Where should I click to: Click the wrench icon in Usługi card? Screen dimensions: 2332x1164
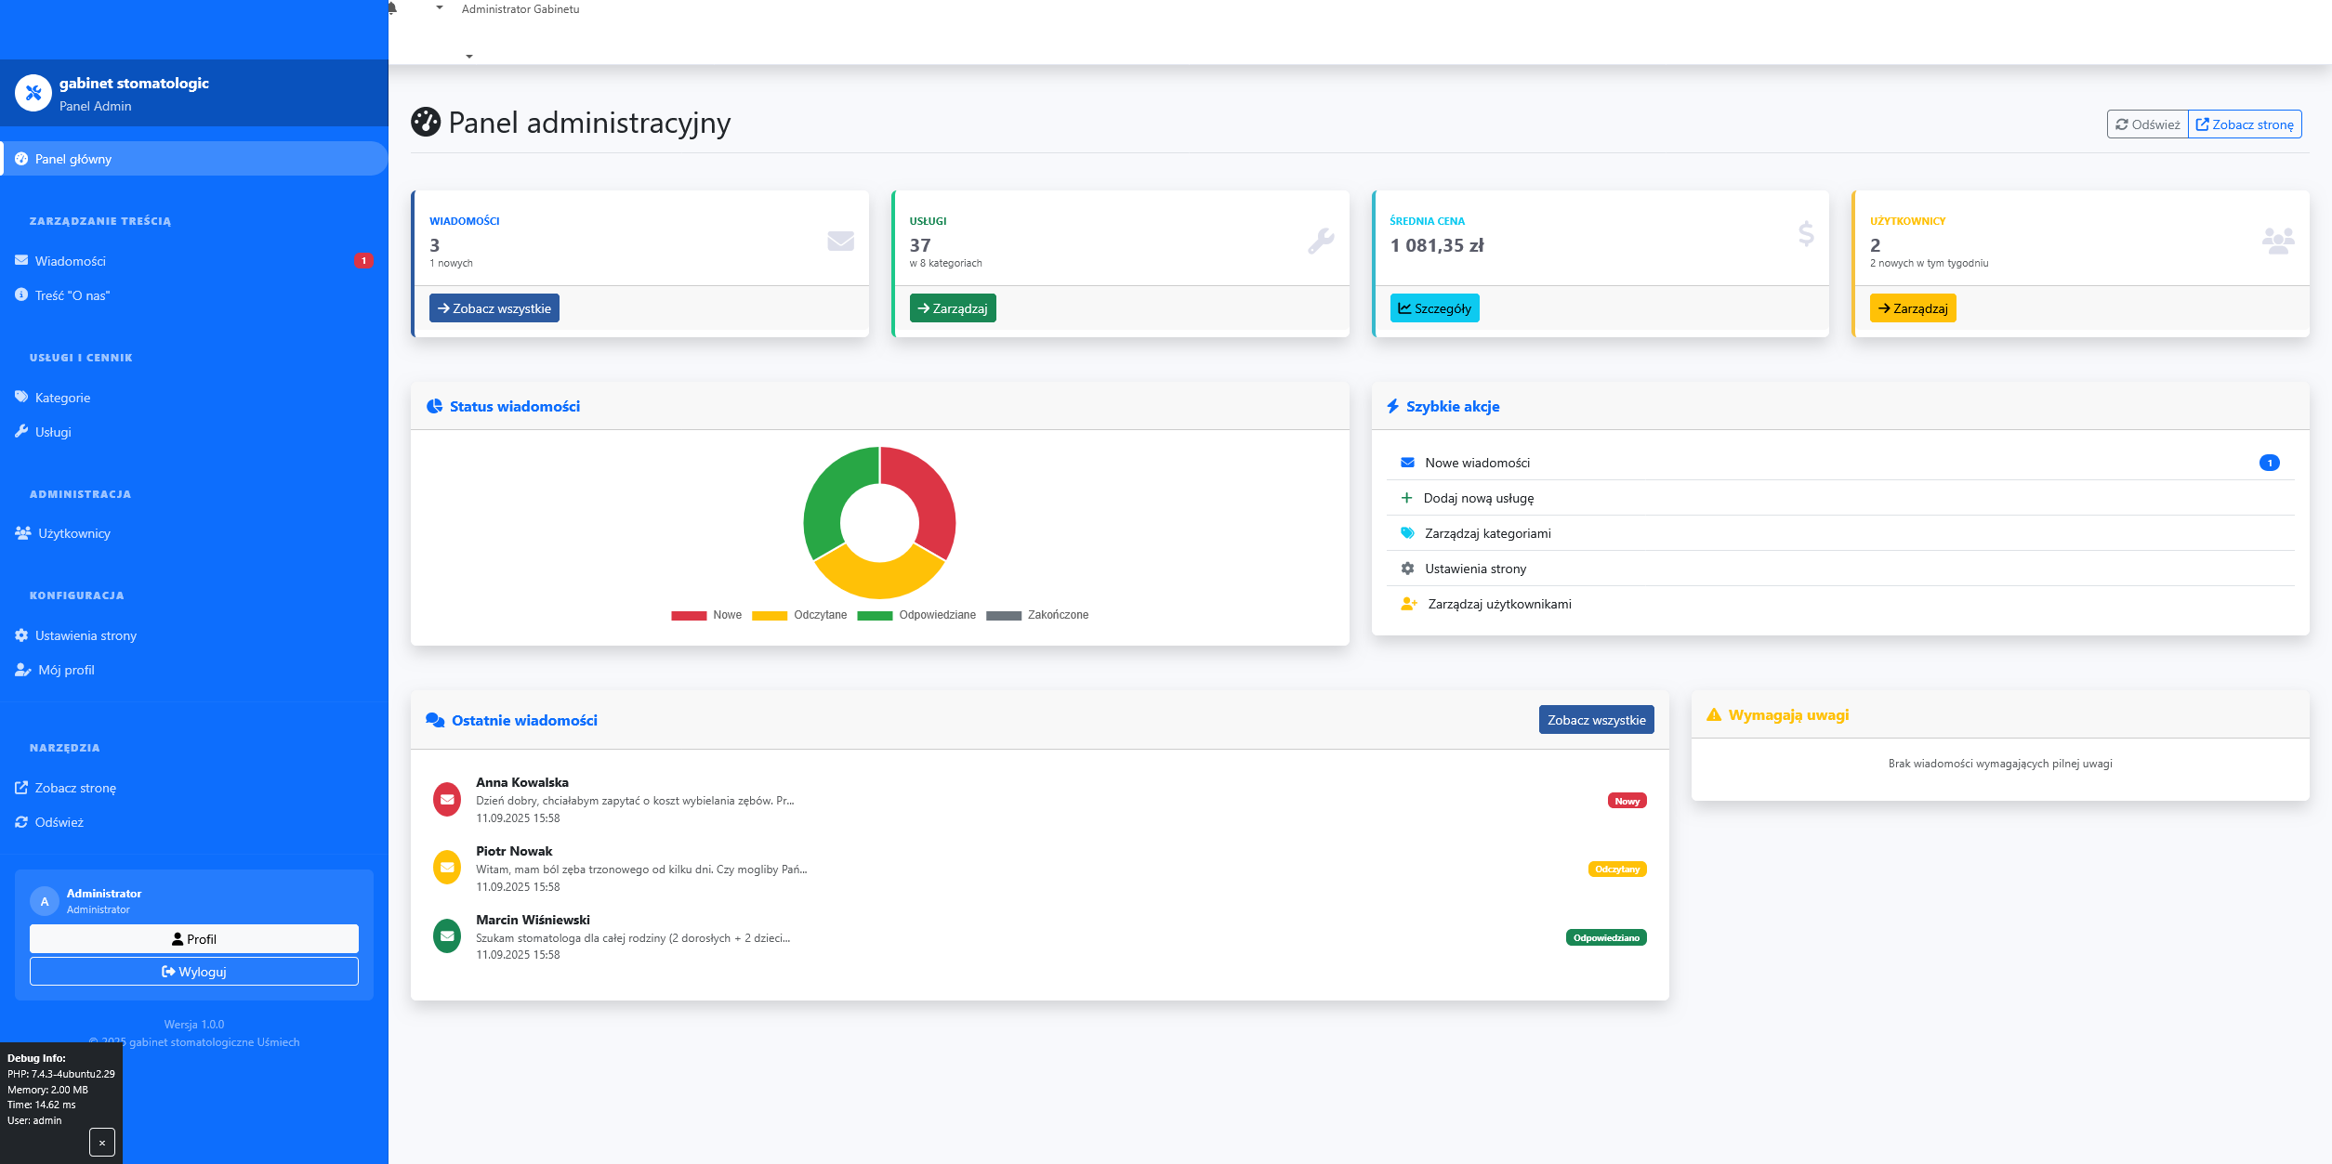[x=1321, y=242]
